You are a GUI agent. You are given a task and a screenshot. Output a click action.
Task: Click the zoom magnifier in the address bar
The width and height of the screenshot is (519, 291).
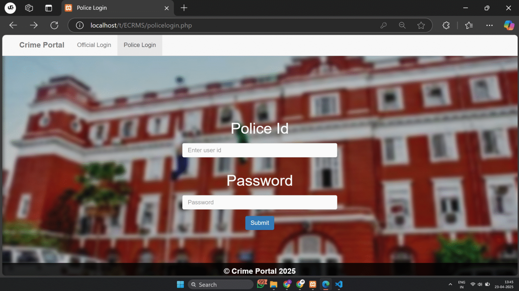tap(402, 25)
